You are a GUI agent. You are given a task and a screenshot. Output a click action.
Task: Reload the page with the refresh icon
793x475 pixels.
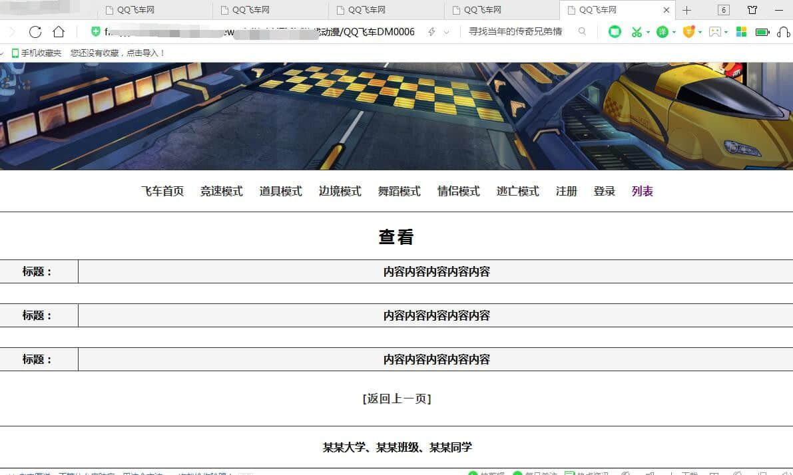(35, 32)
